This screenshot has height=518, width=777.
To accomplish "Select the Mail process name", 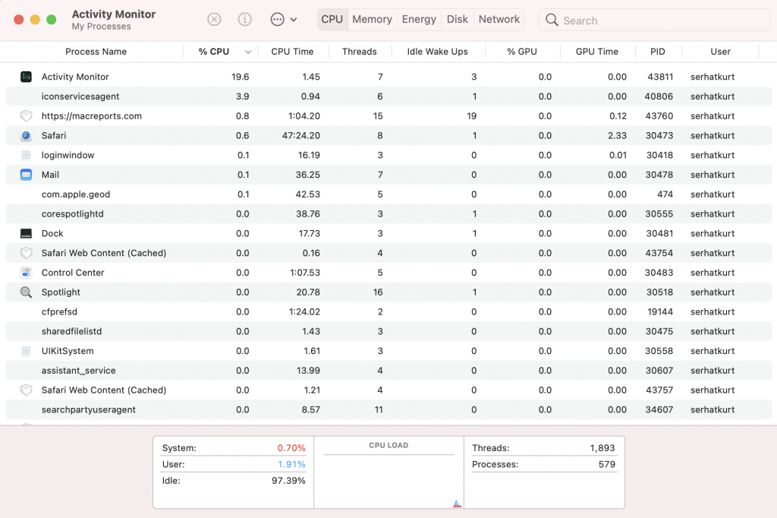I will pyautogui.click(x=50, y=175).
